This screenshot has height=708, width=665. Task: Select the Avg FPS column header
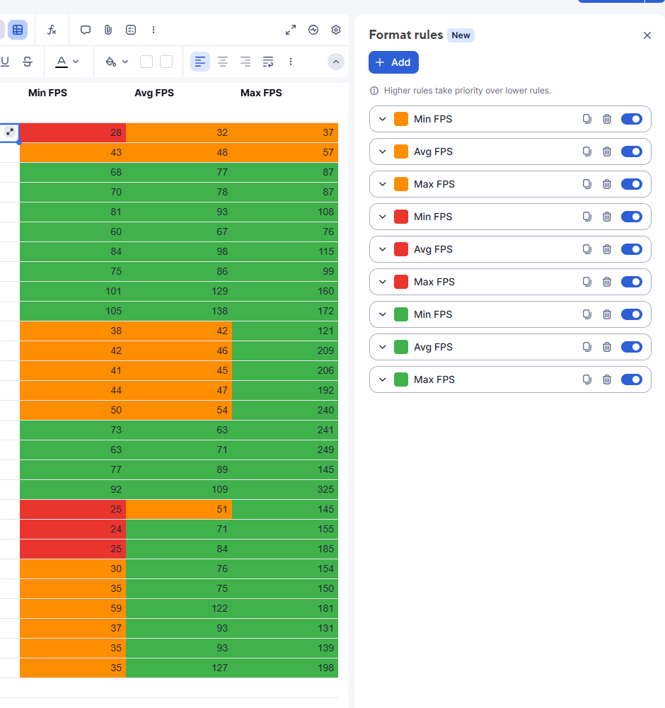[x=154, y=93]
